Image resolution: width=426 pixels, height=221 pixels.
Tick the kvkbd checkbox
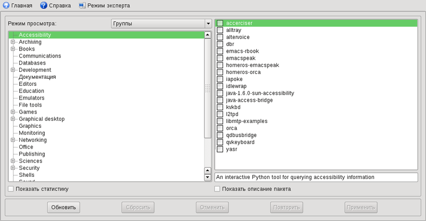[220, 107]
